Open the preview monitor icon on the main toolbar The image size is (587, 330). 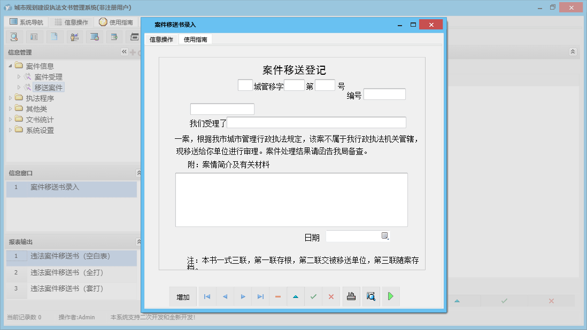(x=94, y=36)
